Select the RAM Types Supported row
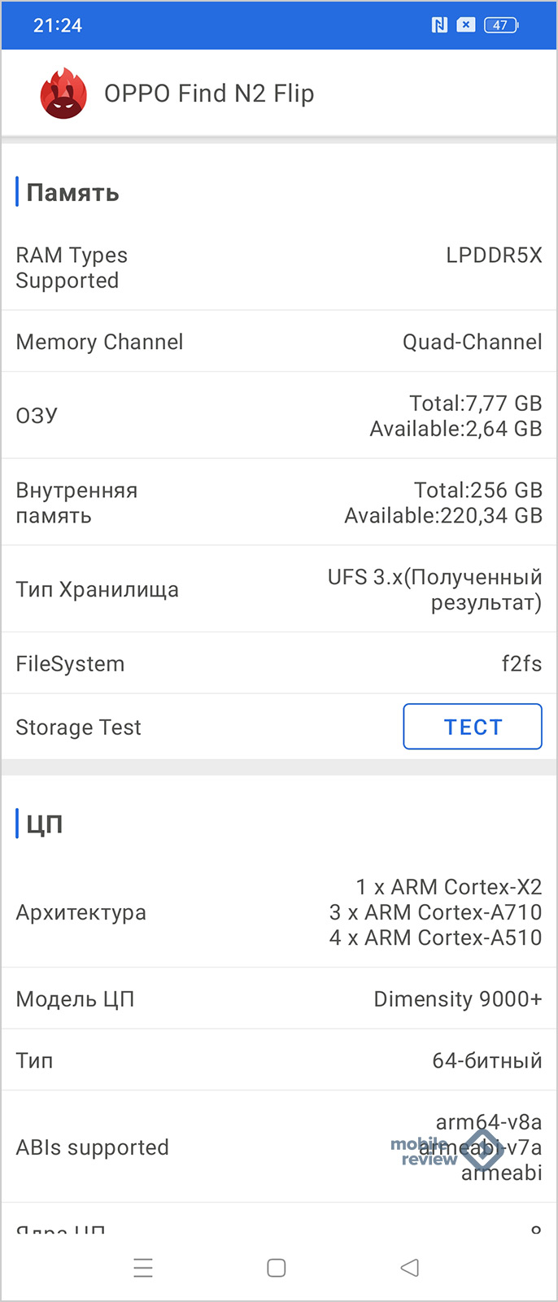The height and width of the screenshot is (1302, 558). click(279, 268)
